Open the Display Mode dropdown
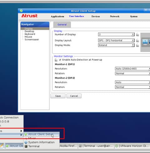Image resolution: width=150 pixels, height=153 pixels. point(116,45)
